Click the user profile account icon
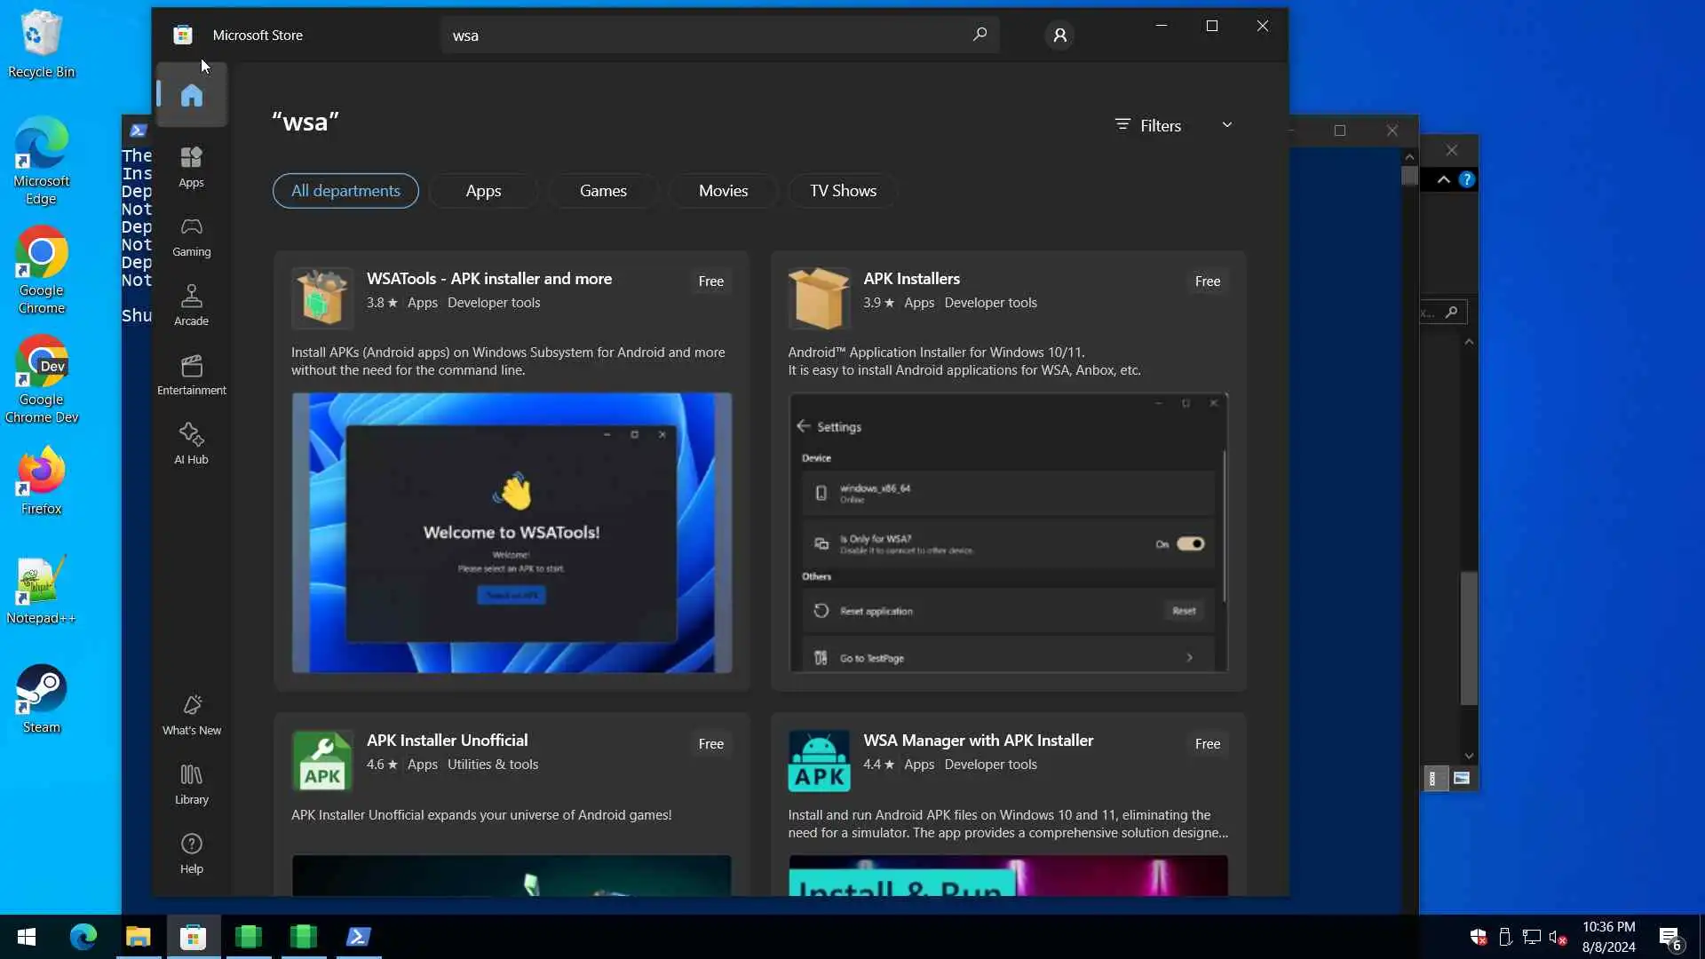 (x=1059, y=36)
